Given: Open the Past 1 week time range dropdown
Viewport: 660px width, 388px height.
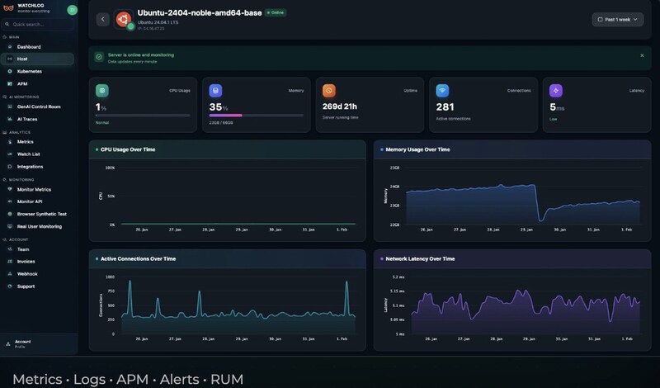Looking at the screenshot, I should coord(617,19).
